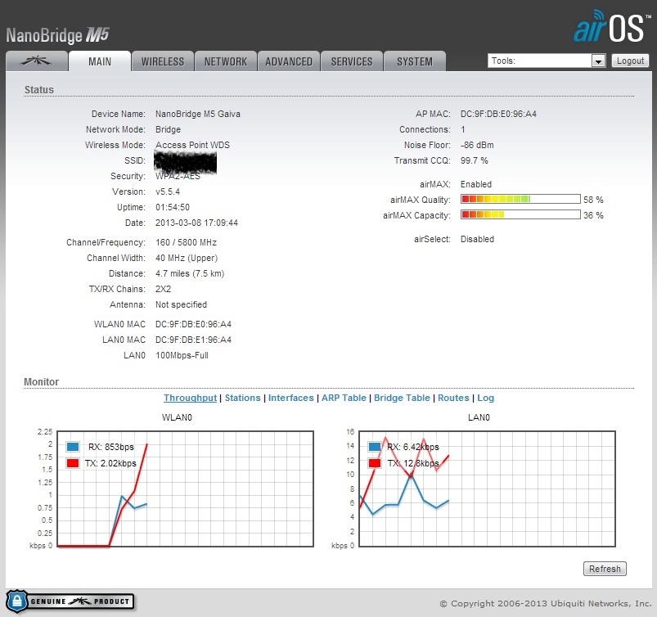Click the LAN0 red TX legend swatch
The width and height of the screenshot is (657, 617).
tap(375, 463)
